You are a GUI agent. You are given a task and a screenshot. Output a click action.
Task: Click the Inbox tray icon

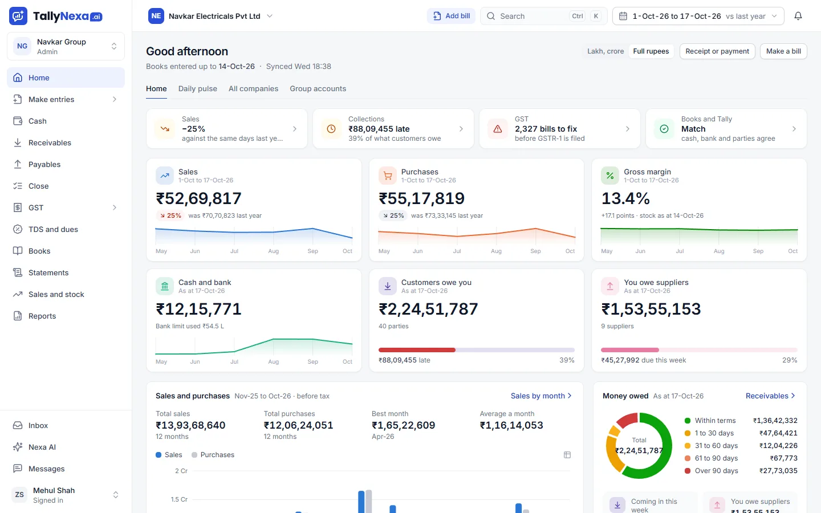coord(18,425)
